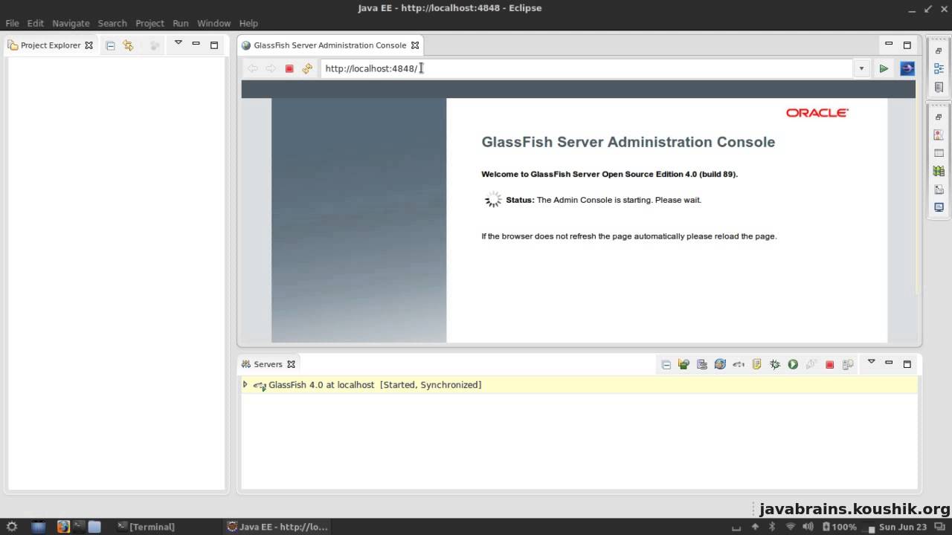
Task: Restore the top minimized view stack
Action: [939, 51]
